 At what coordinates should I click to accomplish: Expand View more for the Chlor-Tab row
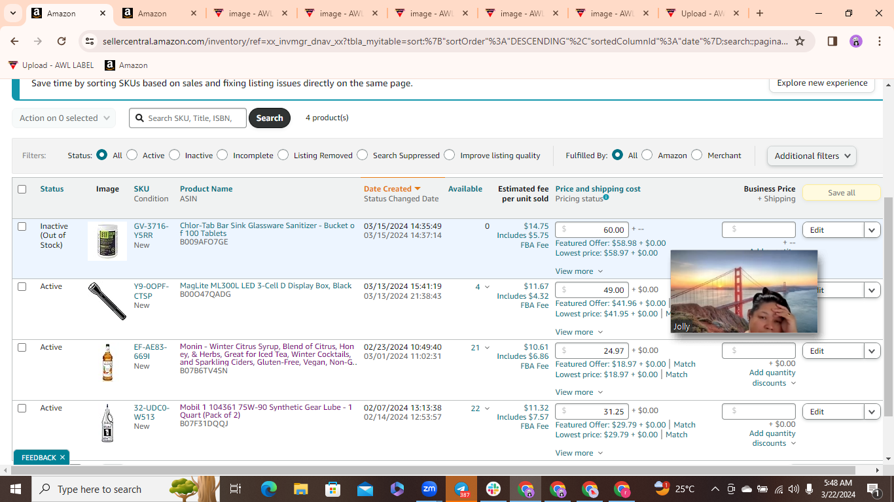(579, 271)
